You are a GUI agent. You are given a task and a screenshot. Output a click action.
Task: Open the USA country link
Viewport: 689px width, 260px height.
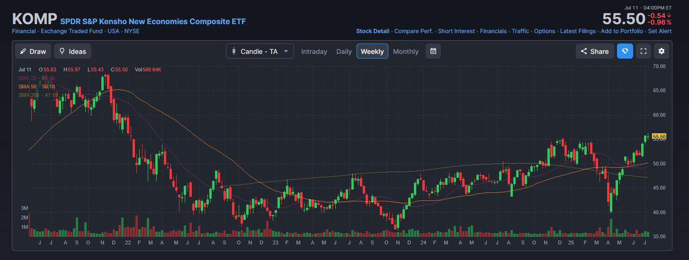(x=113, y=31)
